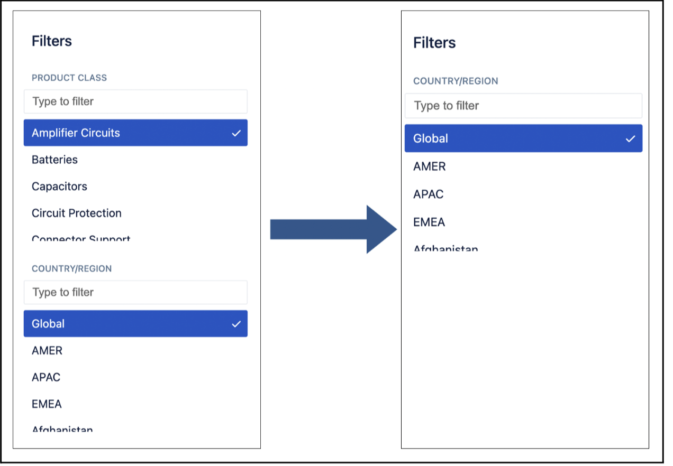Choose APAC in left region list

click(46, 377)
